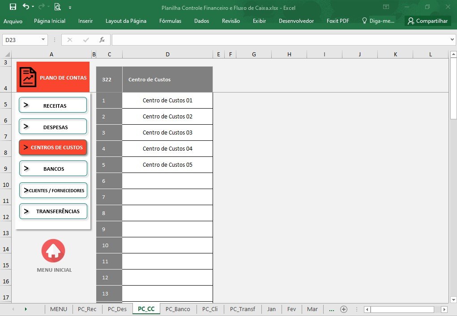The width and height of the screenshot is (457, 316).
Task: Undo the last action using the arrow icon
Action: pos(26,6)
